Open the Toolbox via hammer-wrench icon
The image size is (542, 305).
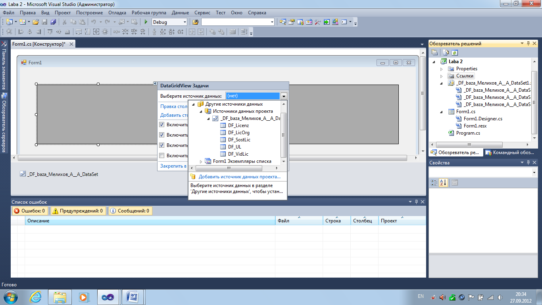coord(317,22)
